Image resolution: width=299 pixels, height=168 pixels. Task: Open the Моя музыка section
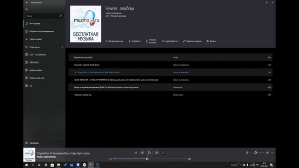pyautogui.click(x=44, y=24)
